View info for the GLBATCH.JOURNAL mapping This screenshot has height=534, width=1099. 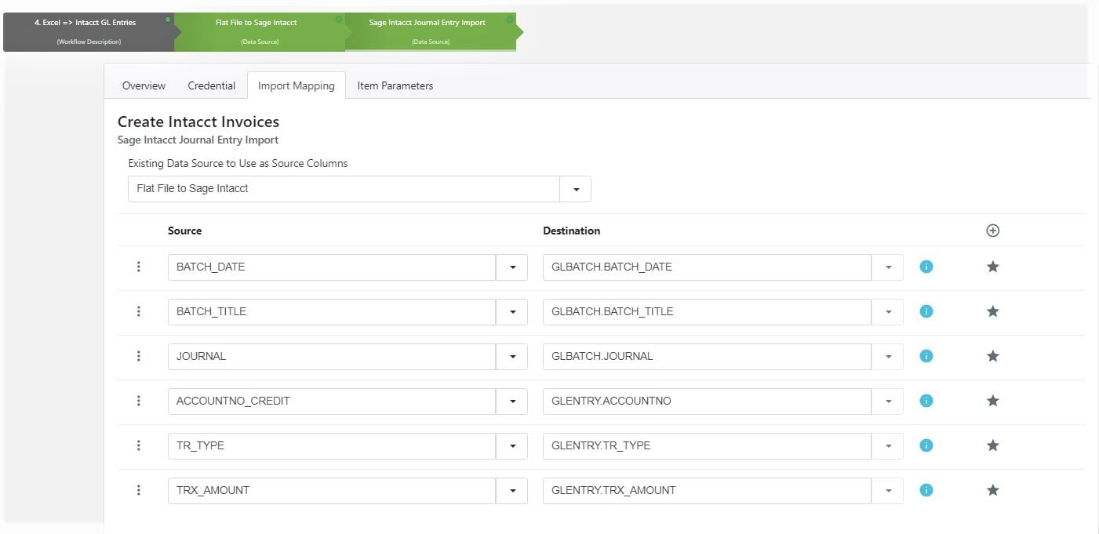click(x=926, y=356)
